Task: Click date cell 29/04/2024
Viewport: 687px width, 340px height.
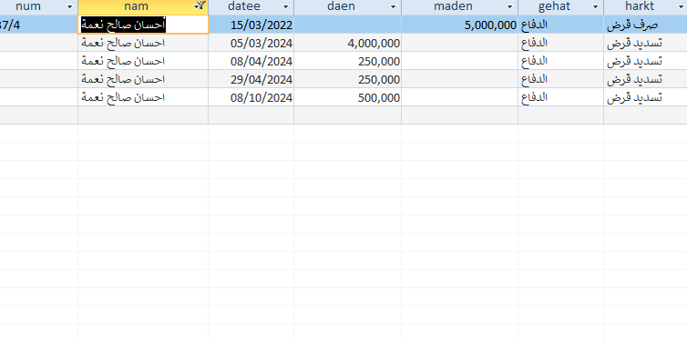Action: point(251,79)
